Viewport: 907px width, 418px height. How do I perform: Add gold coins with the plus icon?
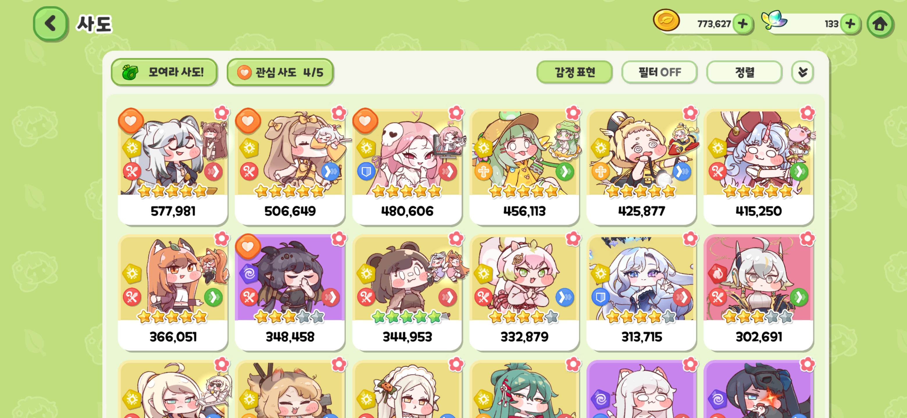tap(742, 24)
